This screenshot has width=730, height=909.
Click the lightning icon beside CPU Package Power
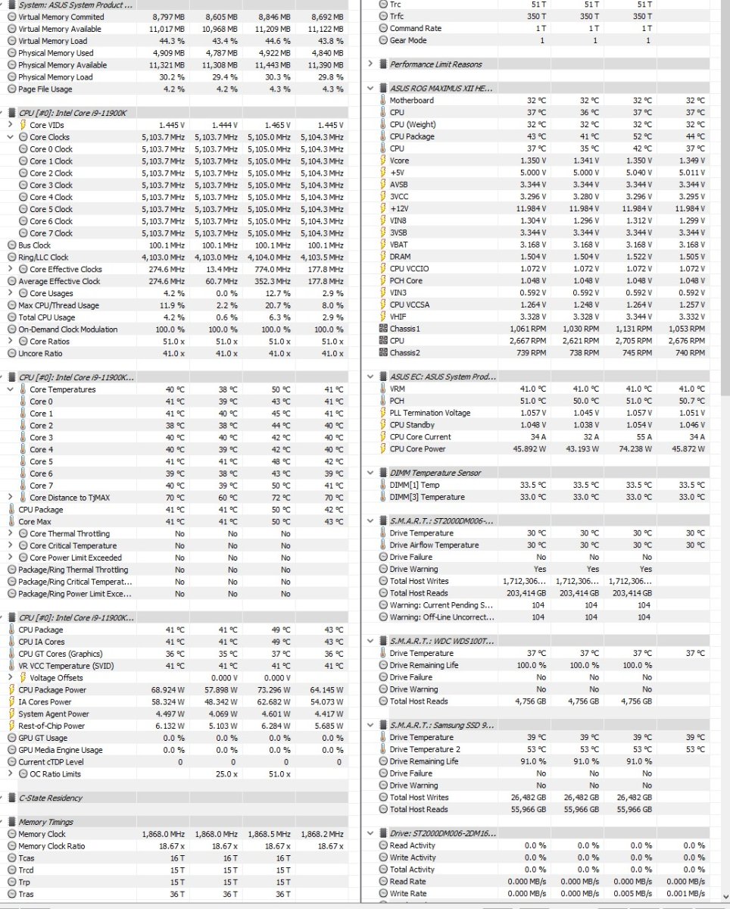click(x=11, y=690)
